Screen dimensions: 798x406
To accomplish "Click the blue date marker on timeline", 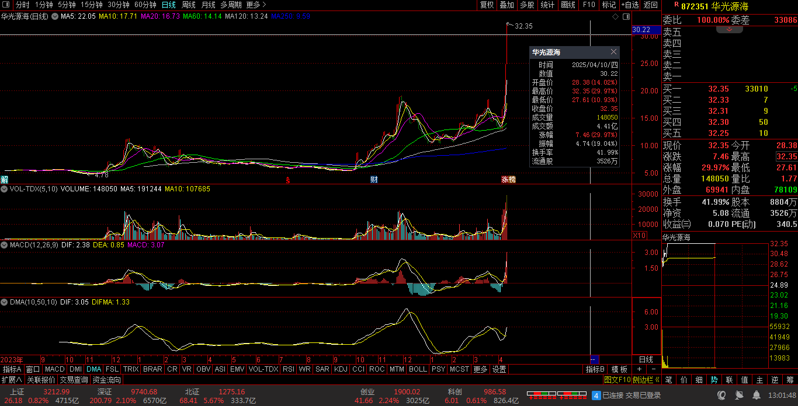I will point(595,359).
